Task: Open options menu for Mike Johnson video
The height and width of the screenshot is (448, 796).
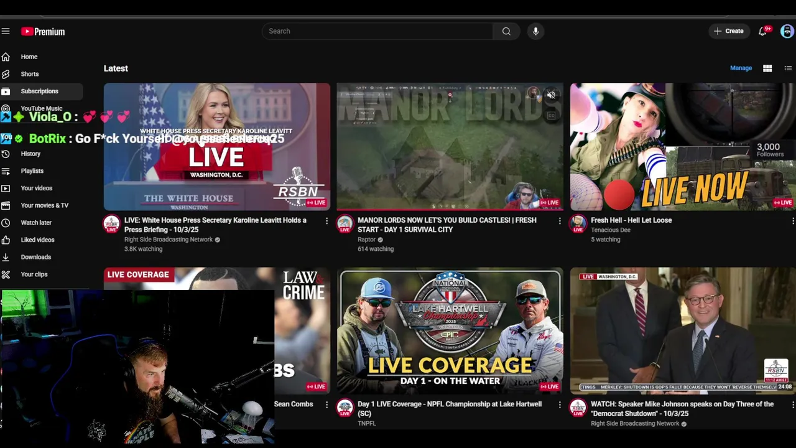Action: 792,405
